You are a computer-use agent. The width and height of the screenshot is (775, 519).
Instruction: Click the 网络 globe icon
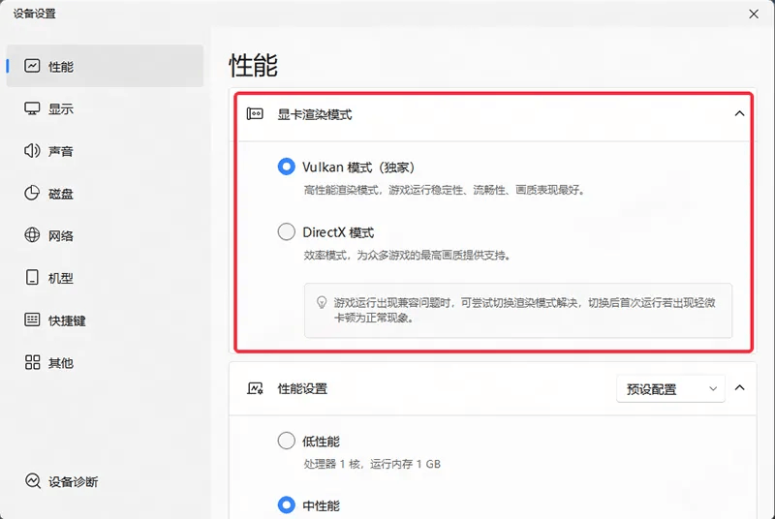pyautogui.click(x=33, y=235)
